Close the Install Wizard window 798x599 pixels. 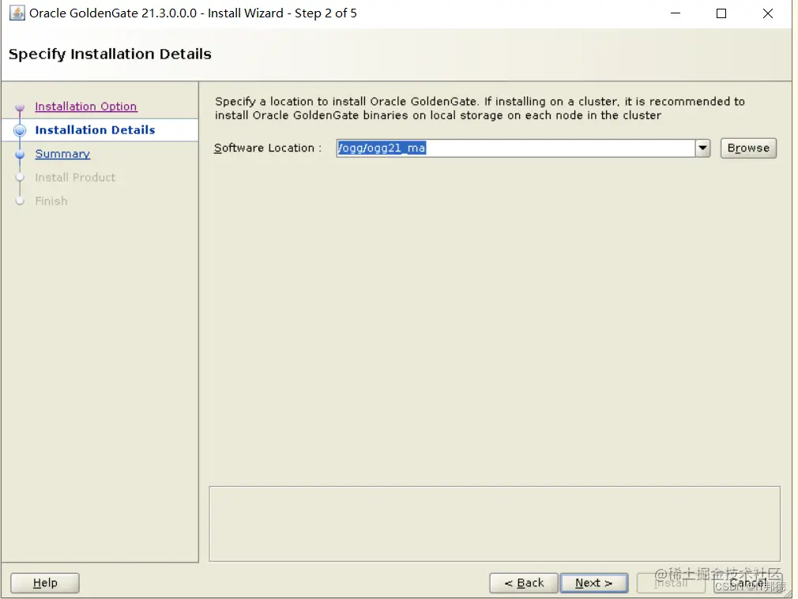point(767,13)
